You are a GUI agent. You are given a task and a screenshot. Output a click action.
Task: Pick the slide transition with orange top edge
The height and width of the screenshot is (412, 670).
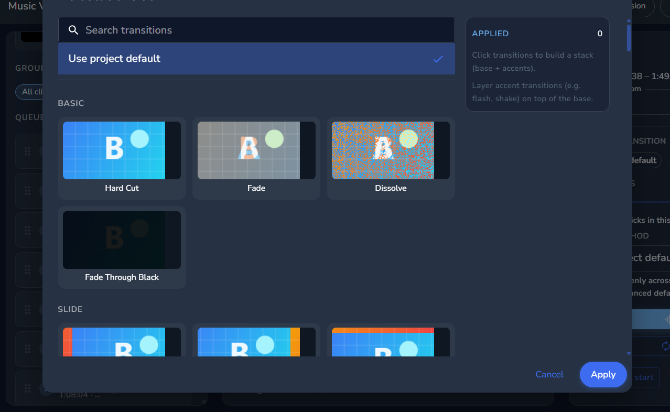(x=391, y=341)
